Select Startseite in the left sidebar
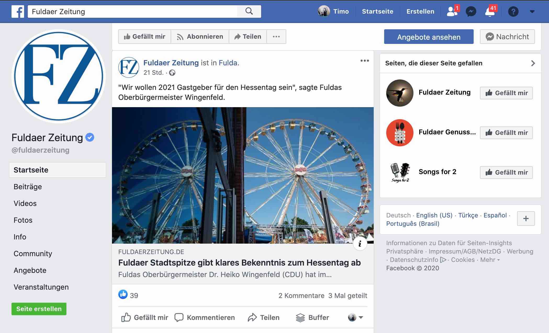 pyautogui.click(x=58, y=170)
